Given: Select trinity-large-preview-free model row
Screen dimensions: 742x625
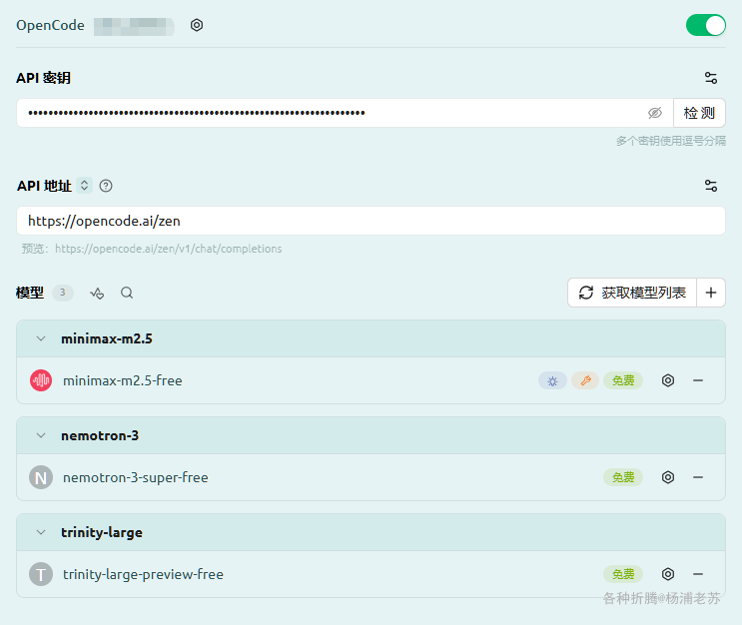Looking at the screenshot, I should 371,574.
